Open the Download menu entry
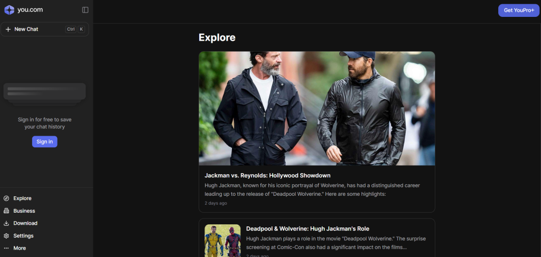This screenshot has width=541, height=257. coord(25,223)
